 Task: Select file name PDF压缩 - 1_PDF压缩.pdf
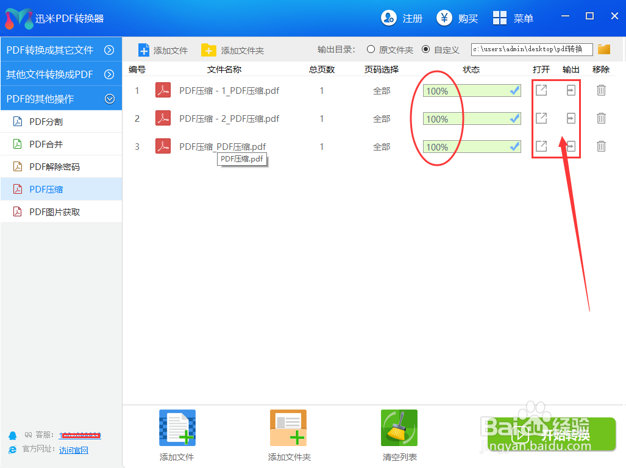229,91
